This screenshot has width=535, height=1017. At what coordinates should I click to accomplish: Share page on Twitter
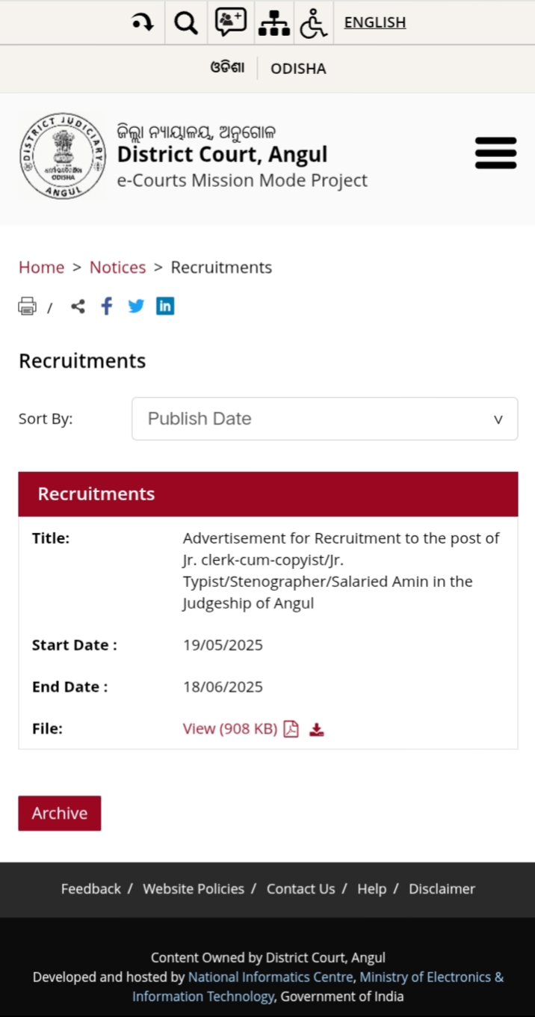click(x=136, y=306)
